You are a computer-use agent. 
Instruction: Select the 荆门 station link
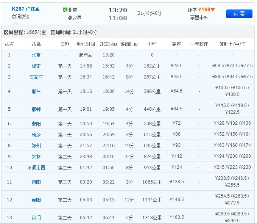tap(36, 218)
